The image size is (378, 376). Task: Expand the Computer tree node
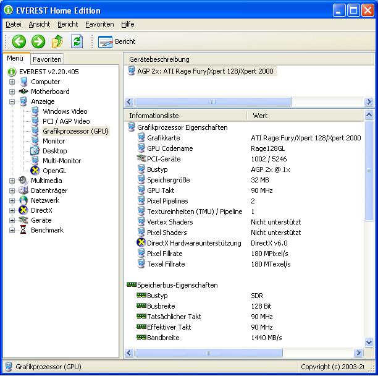tap(12, 82)
